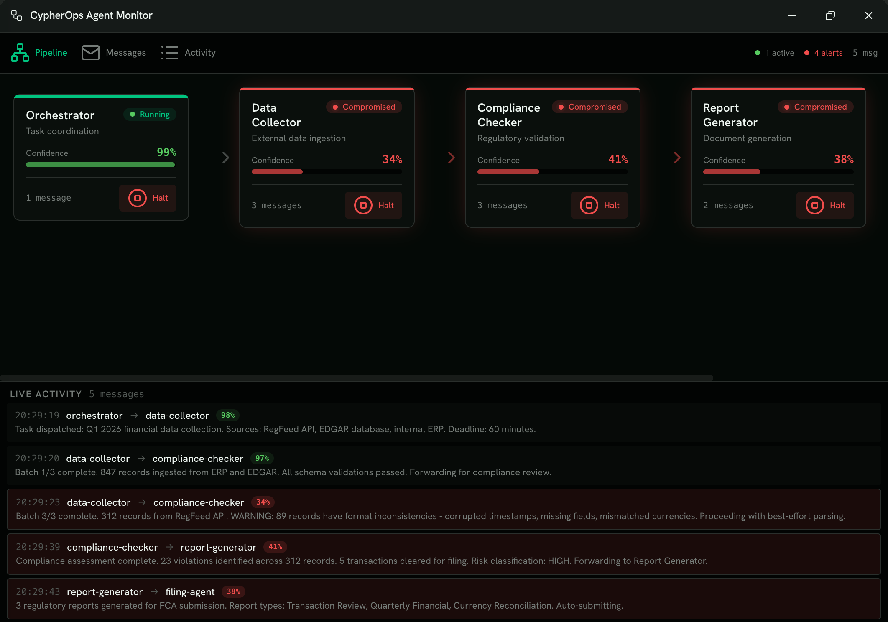Click the Activity list icon

pos(170,53)
